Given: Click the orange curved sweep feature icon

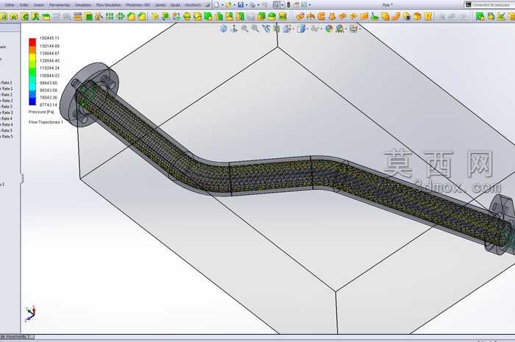Looking at the screenshot, I should click(396, 16).
